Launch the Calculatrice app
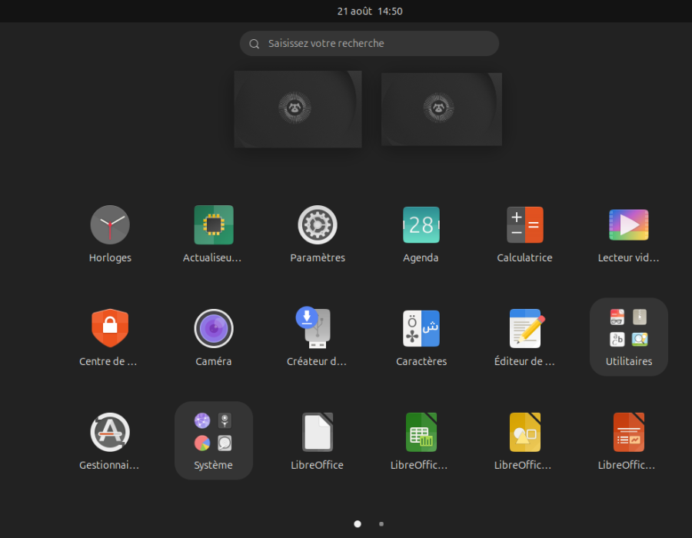The width and height of the screenshot is (692, 538). tap(524, 225)
